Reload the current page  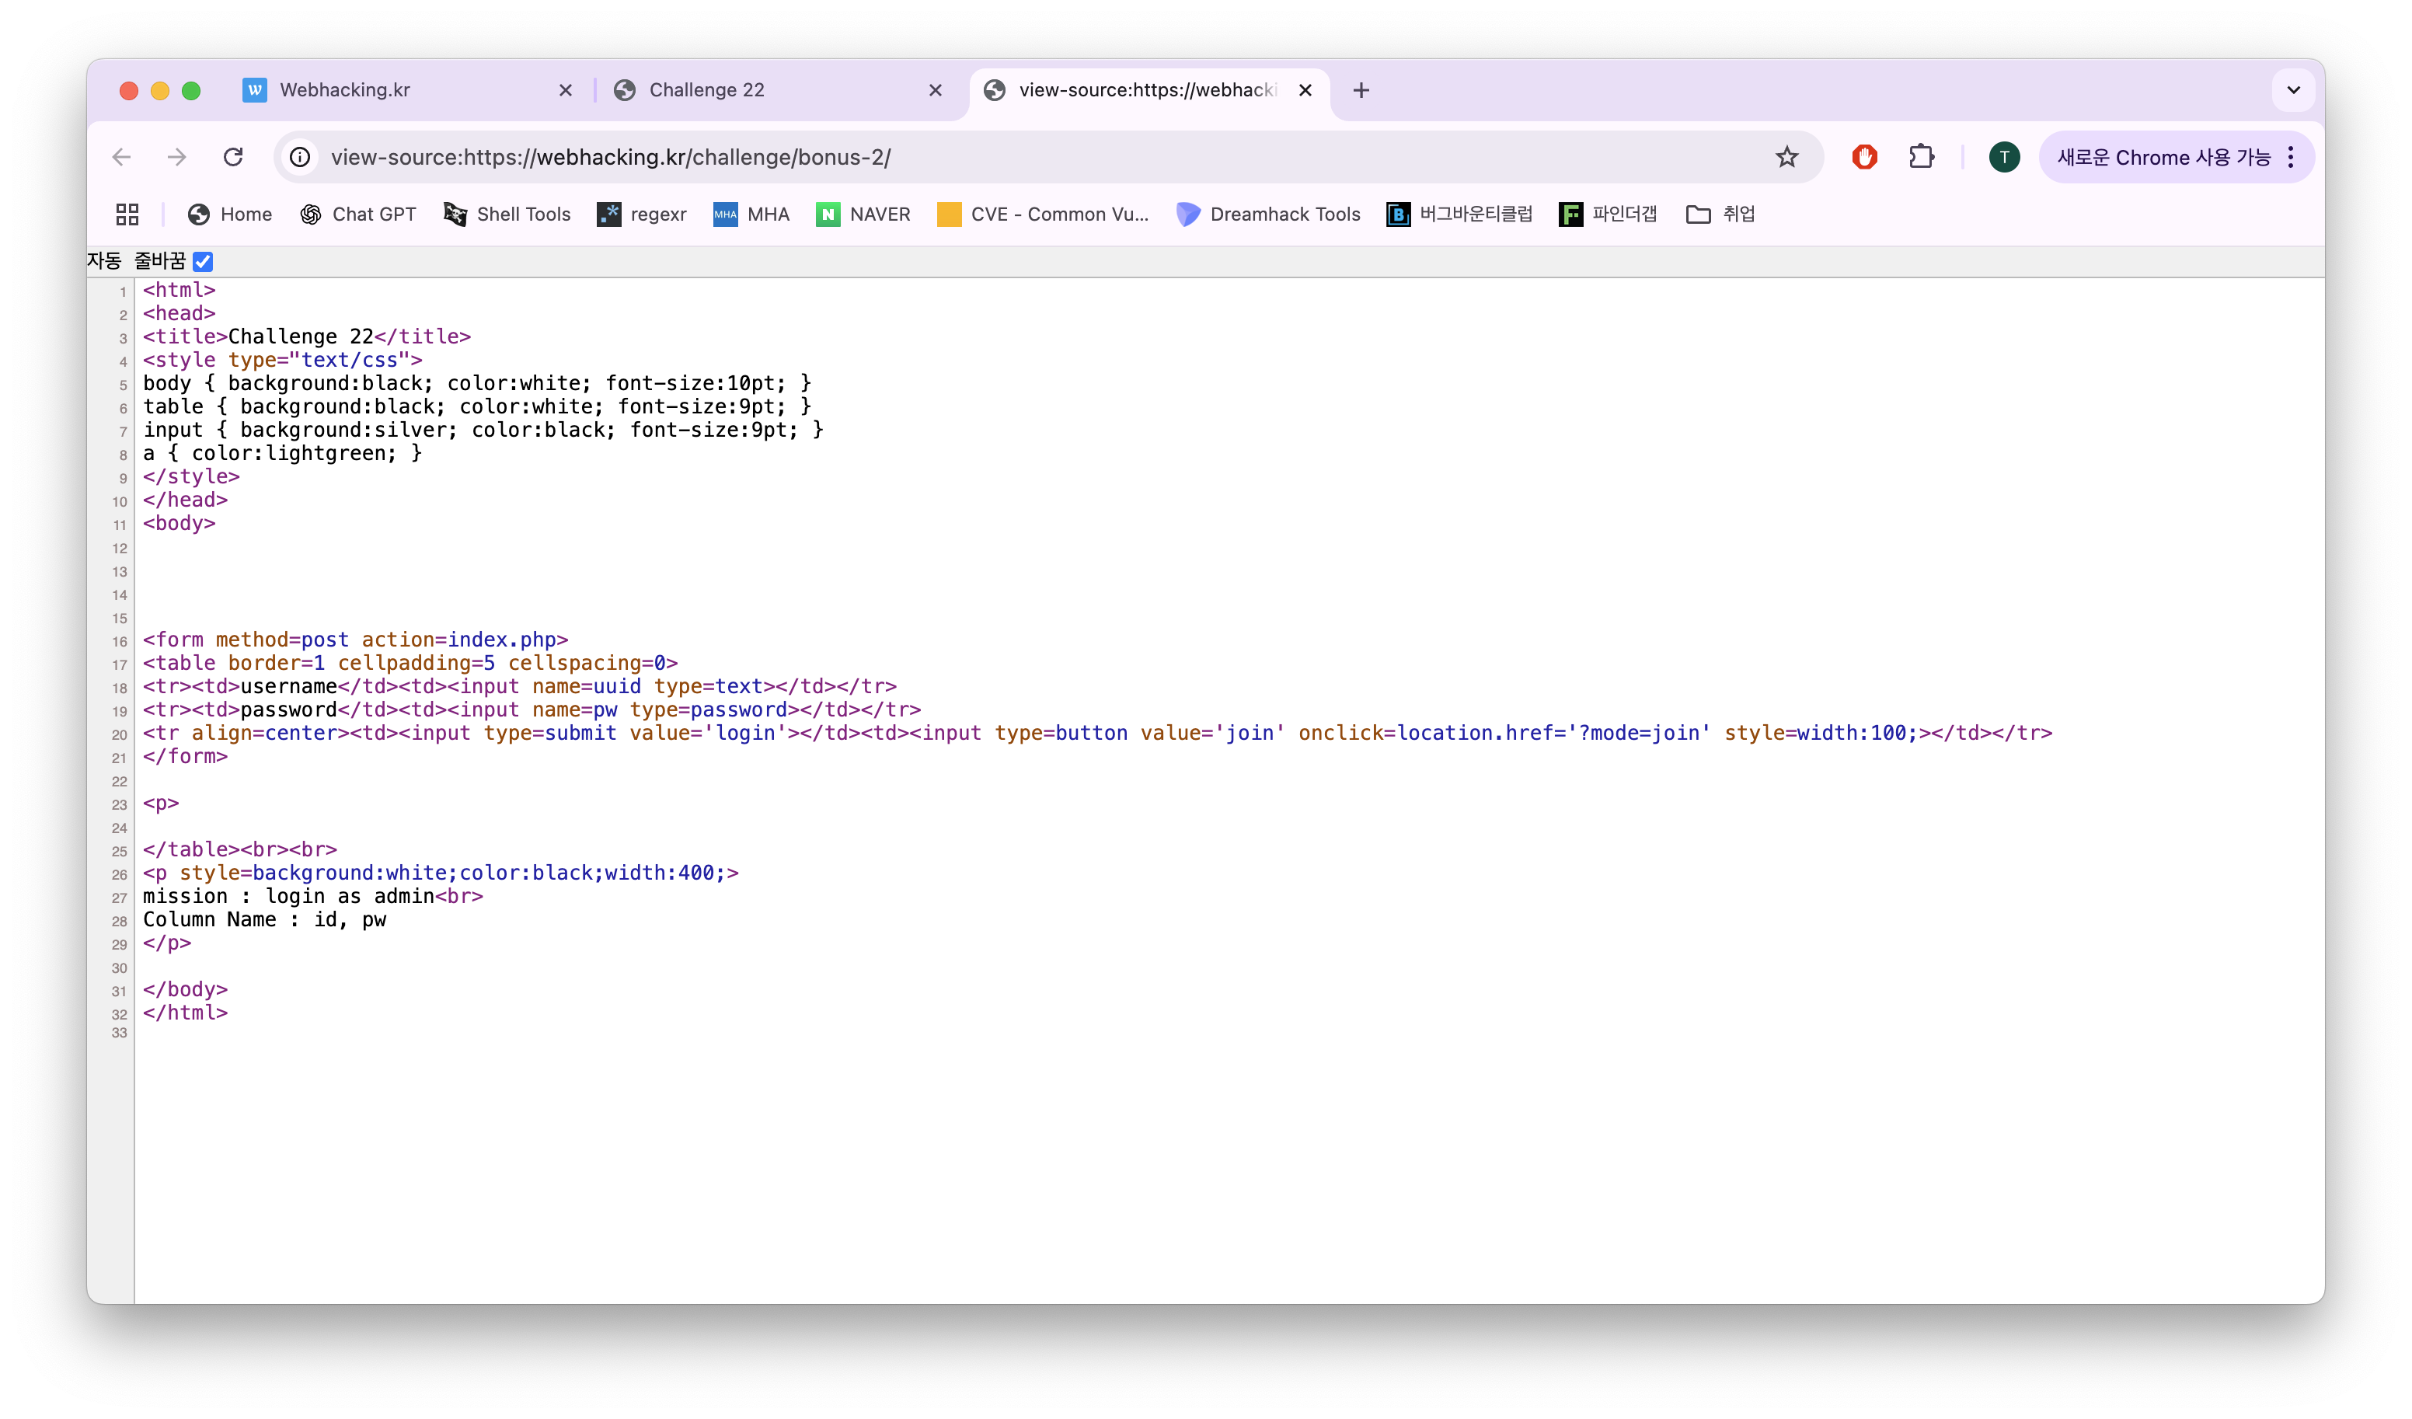232,157
